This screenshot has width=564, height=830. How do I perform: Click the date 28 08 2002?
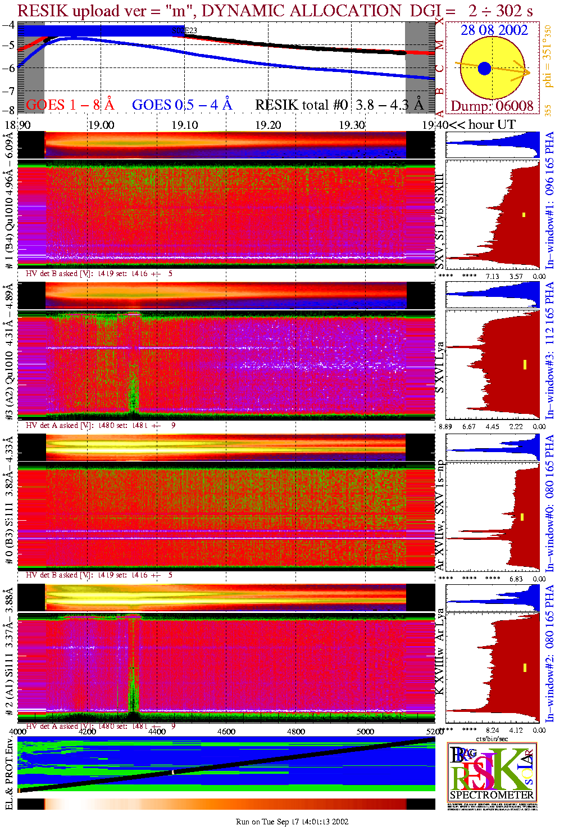(x=494, y=30)
